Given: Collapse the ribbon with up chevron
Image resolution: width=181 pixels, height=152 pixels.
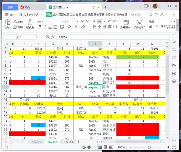Looking at the screenshot, I should [174, 14].
